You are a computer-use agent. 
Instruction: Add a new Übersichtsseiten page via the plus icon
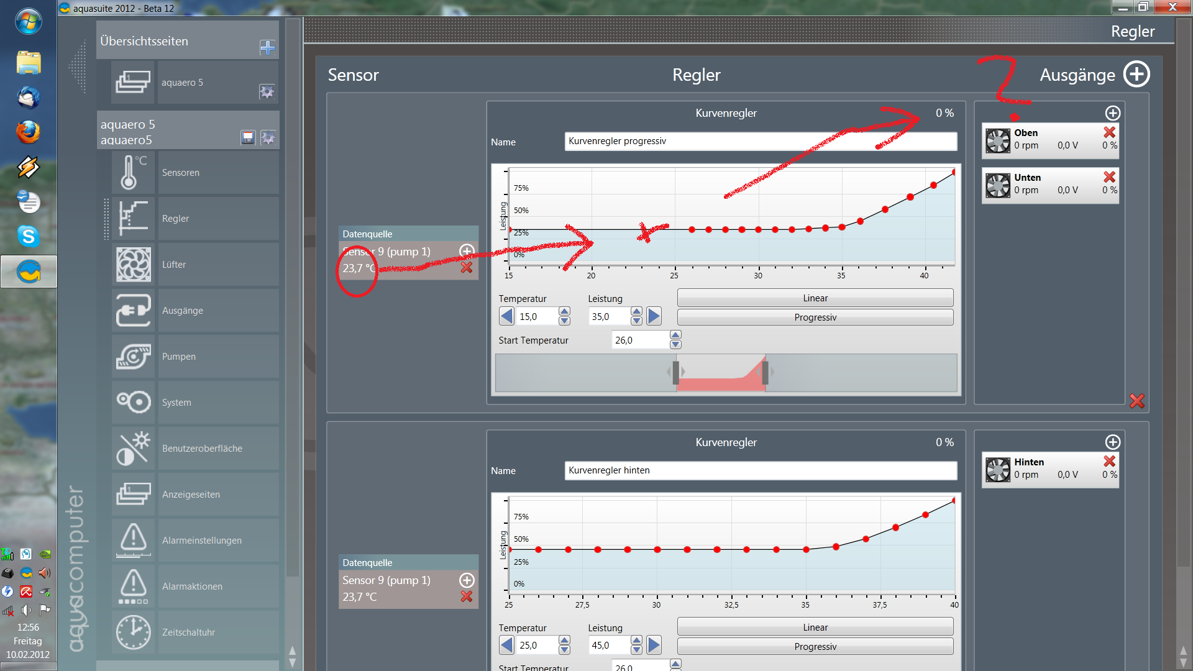point(267,48)
